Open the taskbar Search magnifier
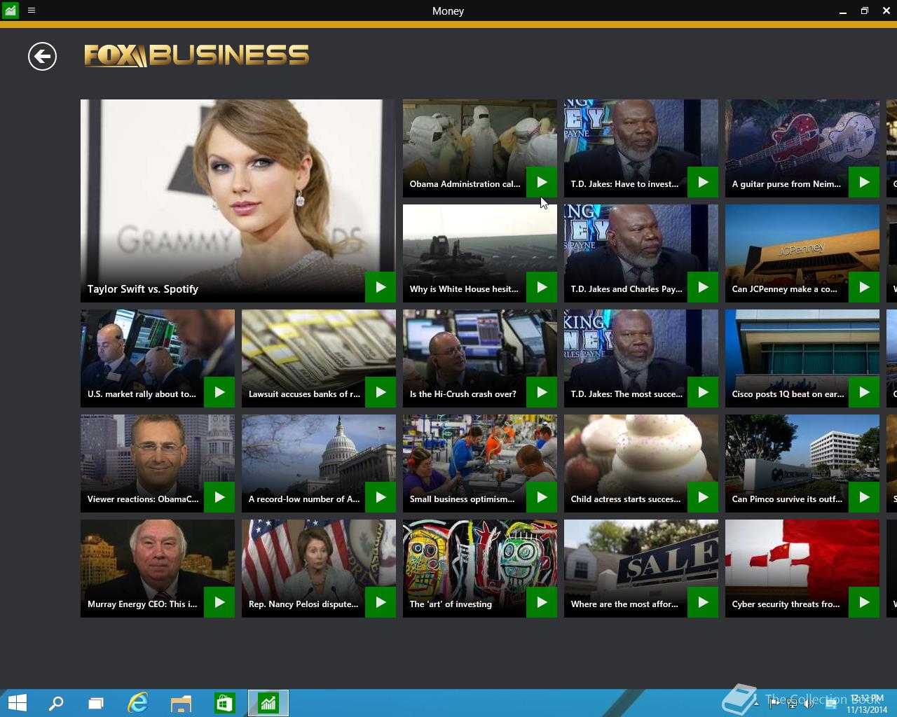The height and width of the screenshot is (717, 897). point(56,703)
